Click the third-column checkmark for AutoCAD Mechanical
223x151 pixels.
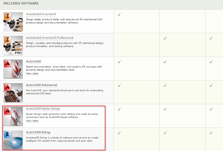pos(211,85)
